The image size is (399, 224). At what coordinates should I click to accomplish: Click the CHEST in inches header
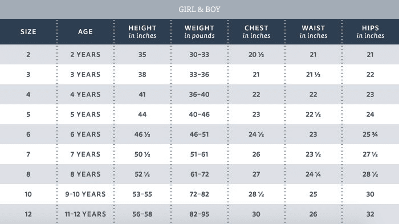(256, 32)
